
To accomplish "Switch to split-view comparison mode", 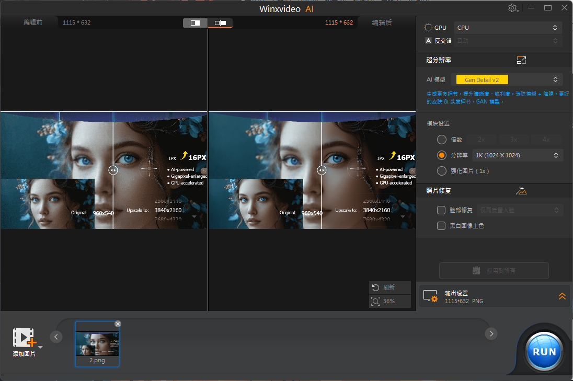I will [196, 23].
